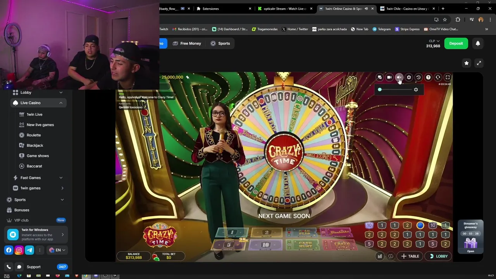Open Windows Start button in taskbar
The height and width of the screenshot is (279, 496).
point(7,276)
